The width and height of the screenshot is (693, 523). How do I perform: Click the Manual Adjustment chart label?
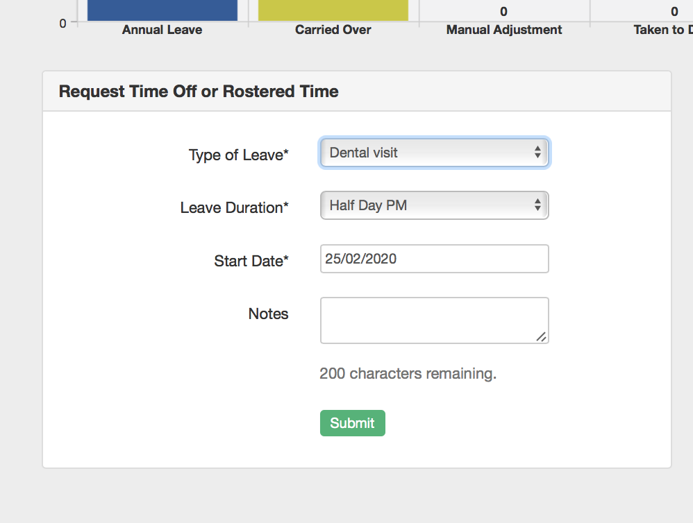[x=504, y=30]
